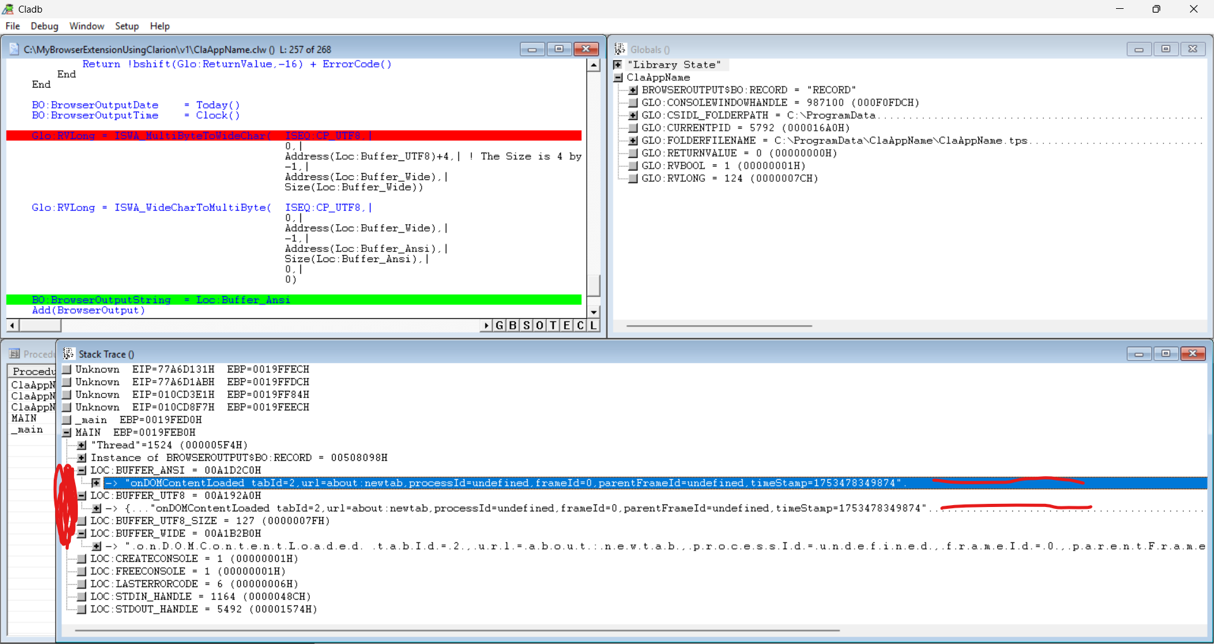The width and height of the screenshot is (1214, 644).
Task: Expand the "Library State" node
Action: pos(618,65)
